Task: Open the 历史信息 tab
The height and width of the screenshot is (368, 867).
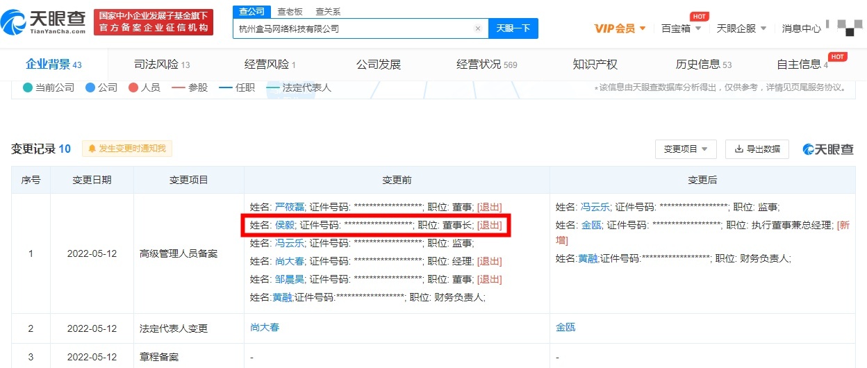Action: pyautogui.click(x=704, y=65)
